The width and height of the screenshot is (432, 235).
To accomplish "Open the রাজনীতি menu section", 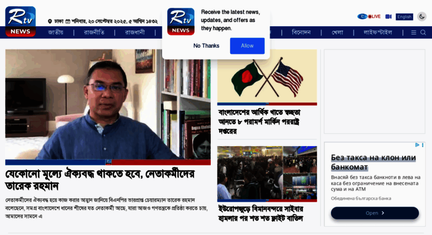I will 94,32.
